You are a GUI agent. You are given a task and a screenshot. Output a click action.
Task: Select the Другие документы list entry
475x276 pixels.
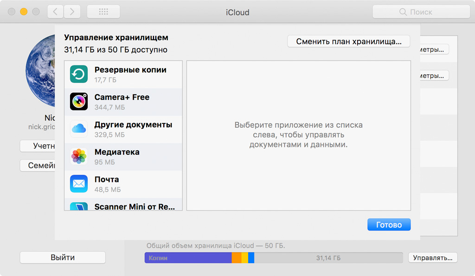click(123, 129)
